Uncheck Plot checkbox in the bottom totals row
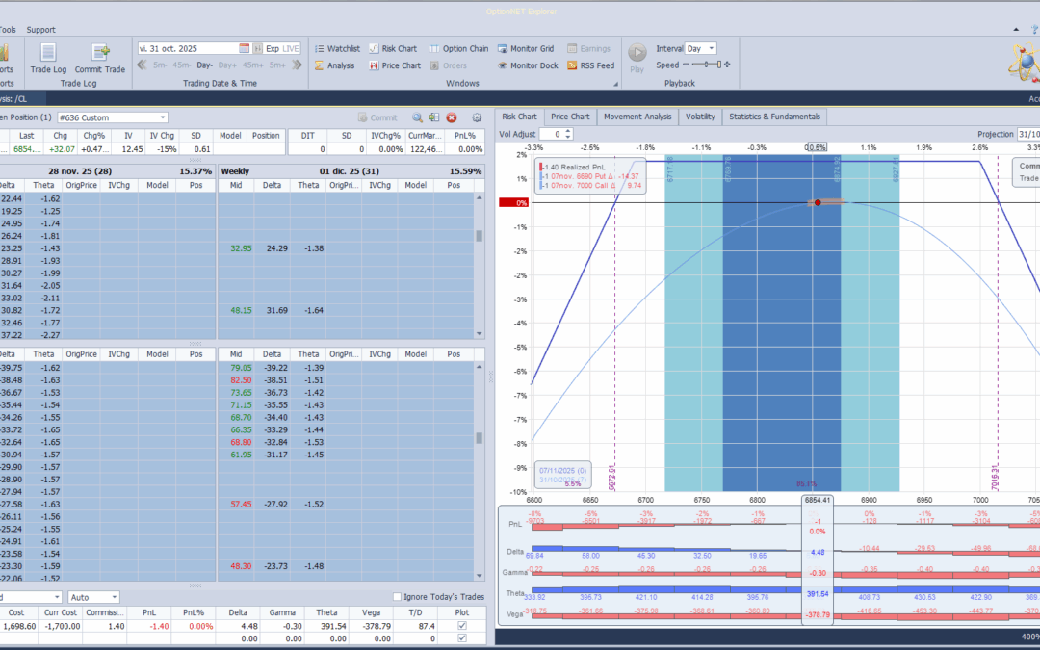 coord(462,638)
